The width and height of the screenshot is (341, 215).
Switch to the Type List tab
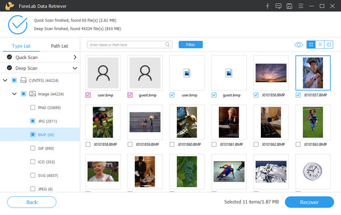coord(21,46)
